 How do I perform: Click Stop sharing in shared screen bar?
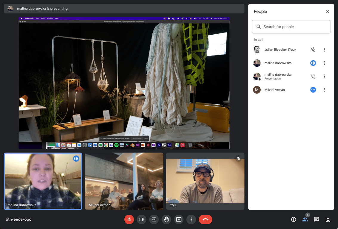click(137, 138)
